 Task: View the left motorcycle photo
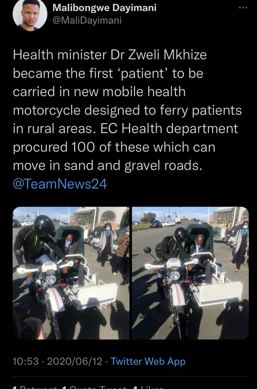tap(71, 273)
